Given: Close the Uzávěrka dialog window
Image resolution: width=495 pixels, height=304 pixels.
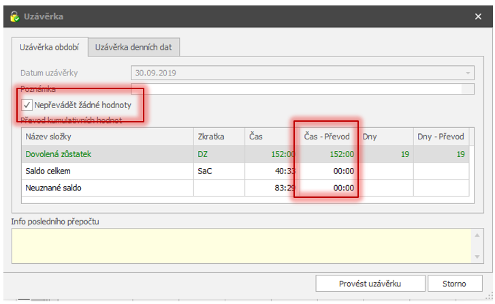Looking at the screenshot, I should [478, 16].
